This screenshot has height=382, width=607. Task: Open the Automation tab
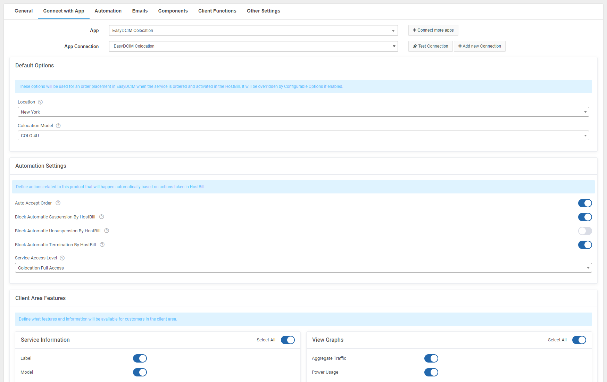(108, 11)
